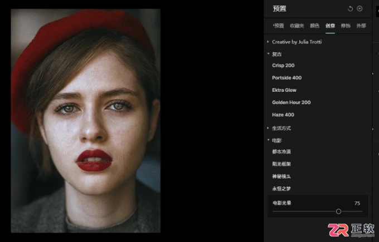Select the 神秘镜头 preset
Image resolution: width=379 pixels, height=242 pixels.
tap(281, 176)
